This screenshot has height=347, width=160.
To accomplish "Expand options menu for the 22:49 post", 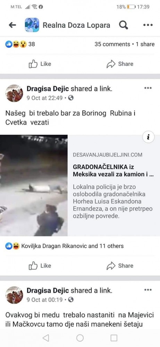I will (148, 88).
